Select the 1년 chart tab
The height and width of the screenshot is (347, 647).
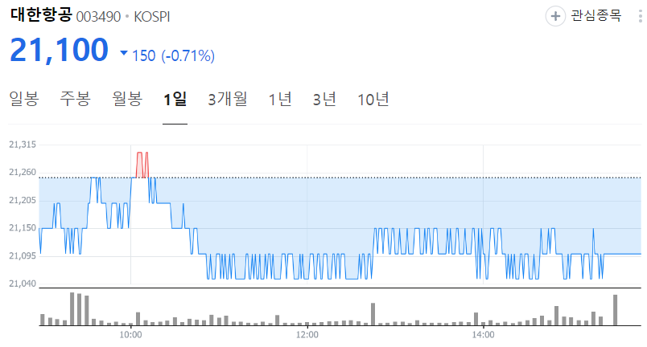tap(280, 100)
